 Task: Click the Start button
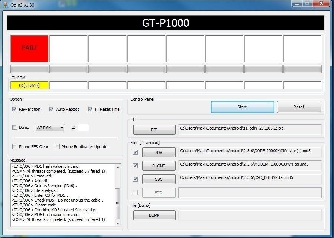tap(242, 107)
